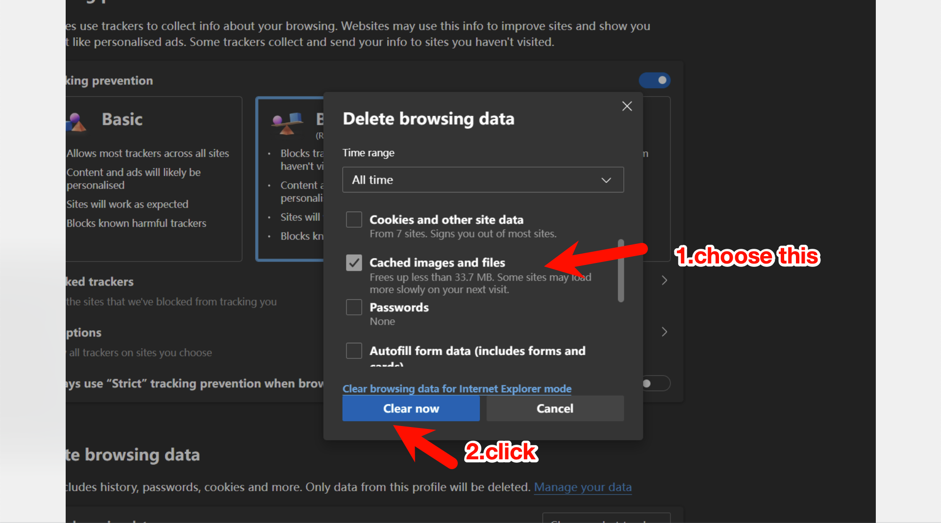
Task: Check the Passwords checkbox
Action: tap(353, 307)
